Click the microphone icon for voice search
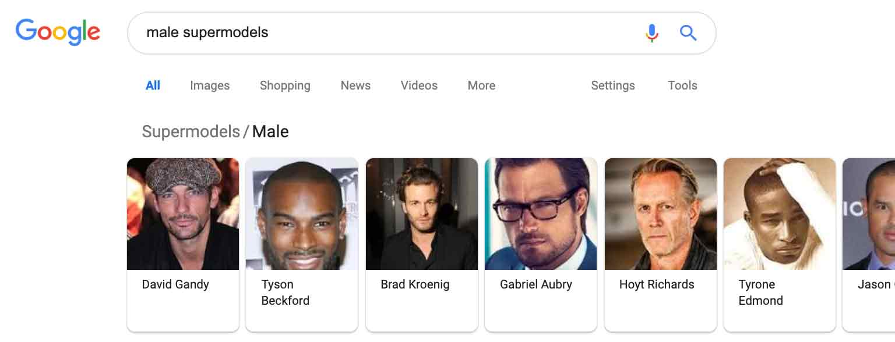The image size is (895, 342). [652, 33]
